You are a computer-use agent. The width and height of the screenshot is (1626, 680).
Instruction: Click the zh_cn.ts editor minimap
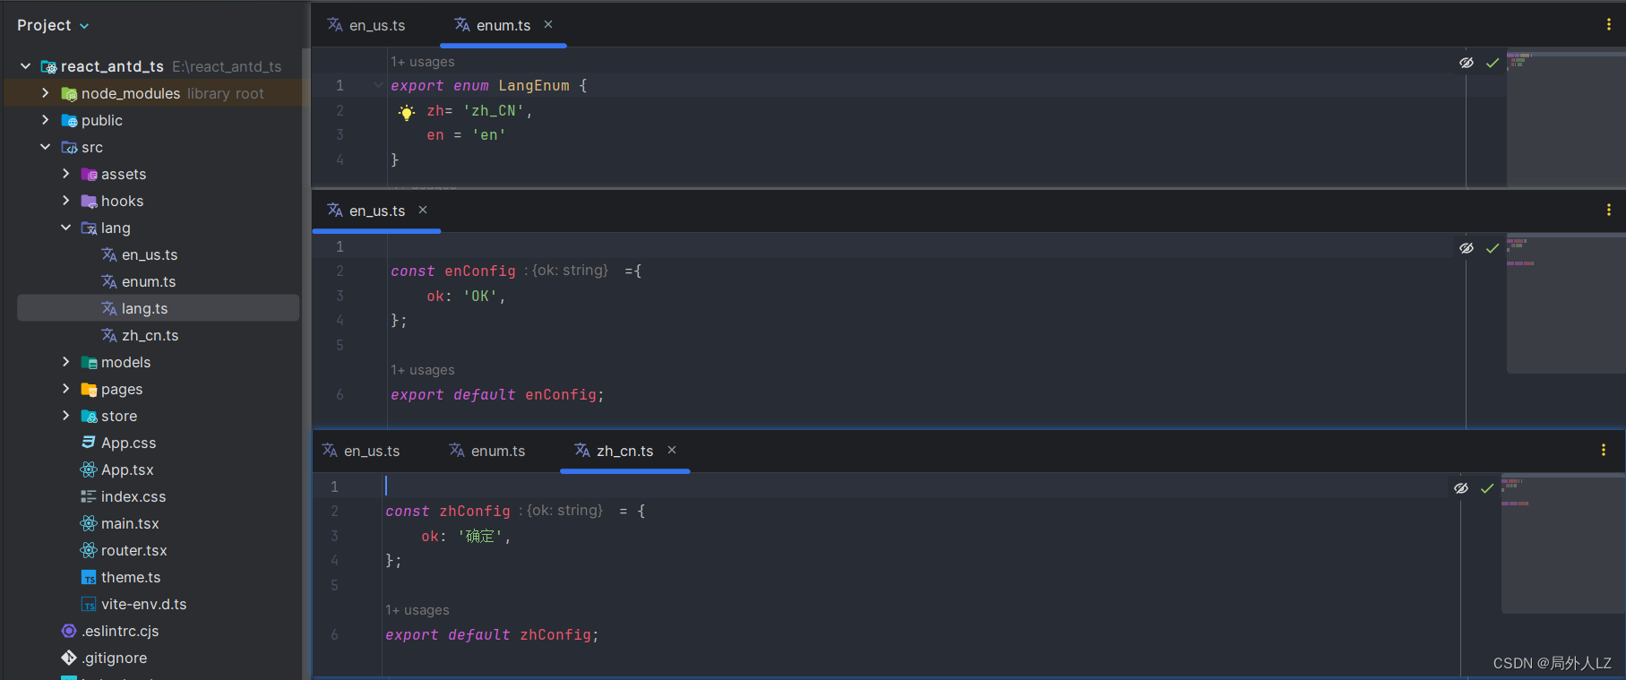pyautogui.click(x=1563, y=544)
